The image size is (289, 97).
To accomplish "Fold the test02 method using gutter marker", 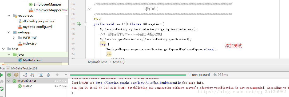I will pyautogui.click(x=85, y=24).
